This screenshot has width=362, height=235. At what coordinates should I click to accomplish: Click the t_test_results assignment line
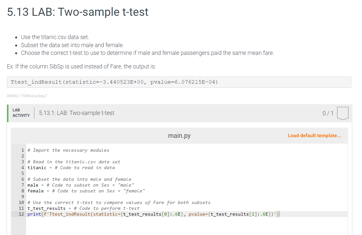pyautogui.click(x=83, y=209)
